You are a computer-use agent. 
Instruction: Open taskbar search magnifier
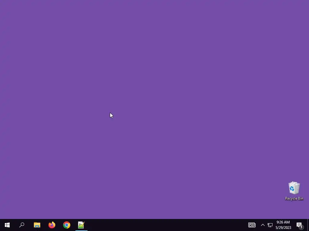click(22, 225)
